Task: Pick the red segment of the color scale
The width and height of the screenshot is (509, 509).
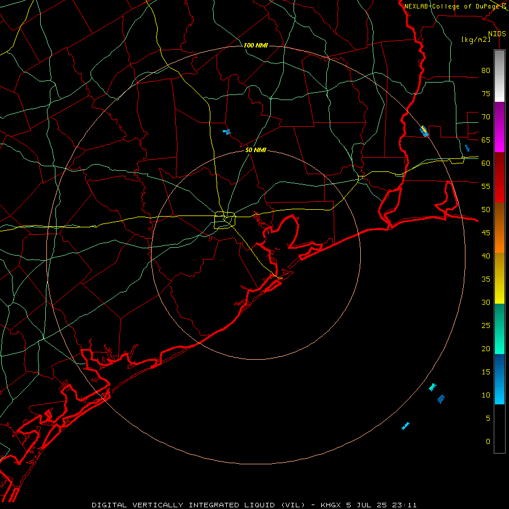Action: point(499,177)
